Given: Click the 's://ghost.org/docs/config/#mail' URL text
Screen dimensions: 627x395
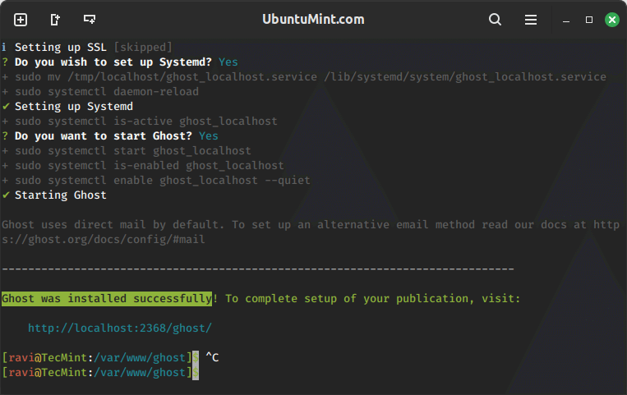Looking at the screenshot, I should coord(104,240).
